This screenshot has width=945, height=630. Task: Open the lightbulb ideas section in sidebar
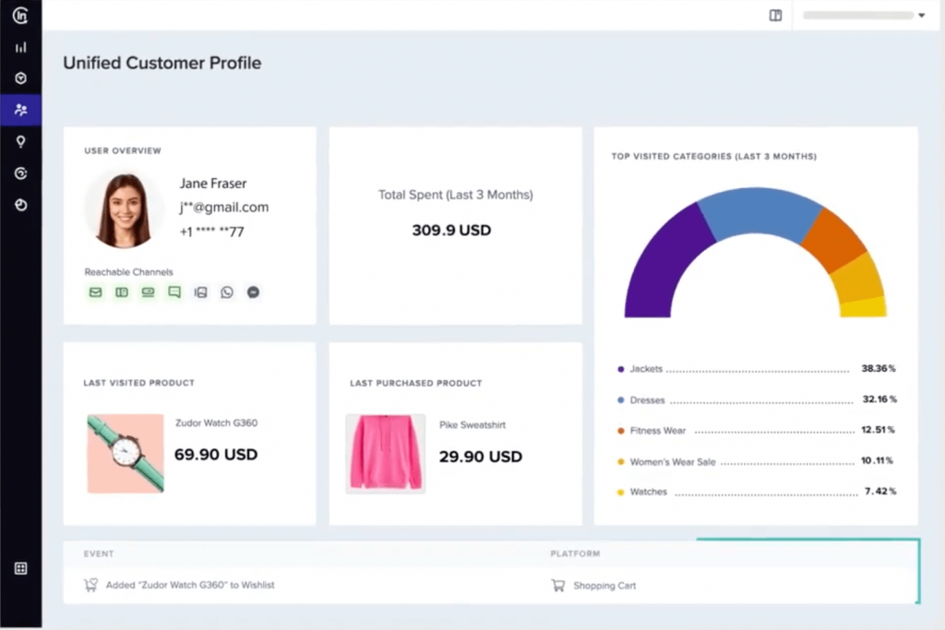click(20, 141)
